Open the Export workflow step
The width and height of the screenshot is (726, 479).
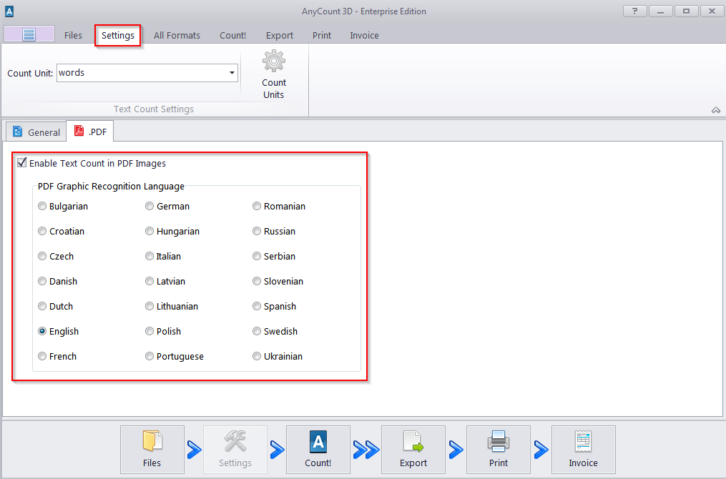(413, 450)
